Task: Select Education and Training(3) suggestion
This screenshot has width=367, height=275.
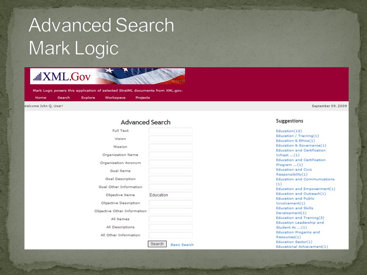Action: pyautogui.click(x=300, y=218)
